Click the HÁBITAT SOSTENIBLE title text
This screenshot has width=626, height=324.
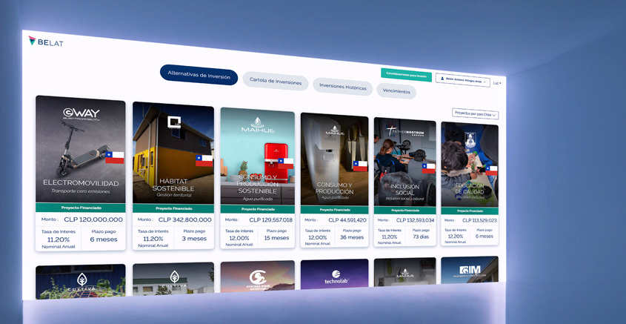click(x=173, y=185)
